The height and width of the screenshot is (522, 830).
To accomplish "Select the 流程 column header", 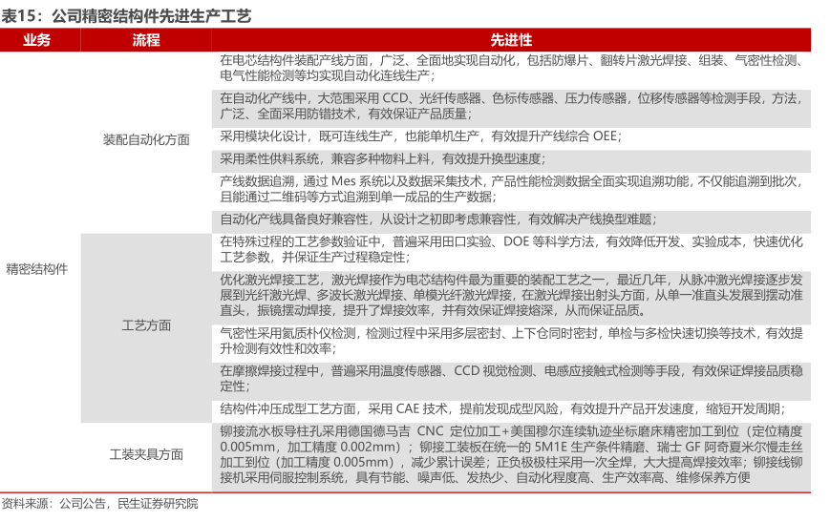I will [146, 40].
